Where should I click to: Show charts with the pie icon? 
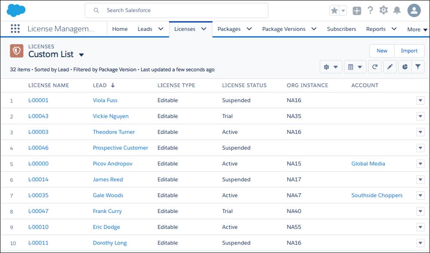(x=405, y=67)
